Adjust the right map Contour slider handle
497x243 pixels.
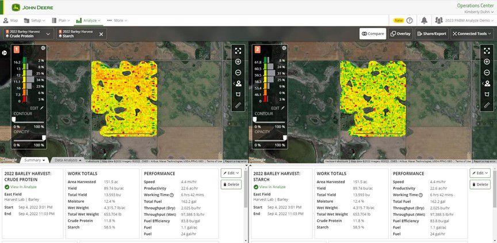click(254, 119)
